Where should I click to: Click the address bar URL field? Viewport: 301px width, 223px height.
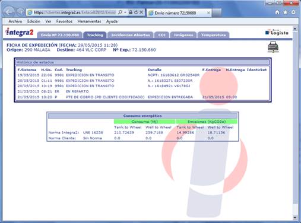point(75,12)
